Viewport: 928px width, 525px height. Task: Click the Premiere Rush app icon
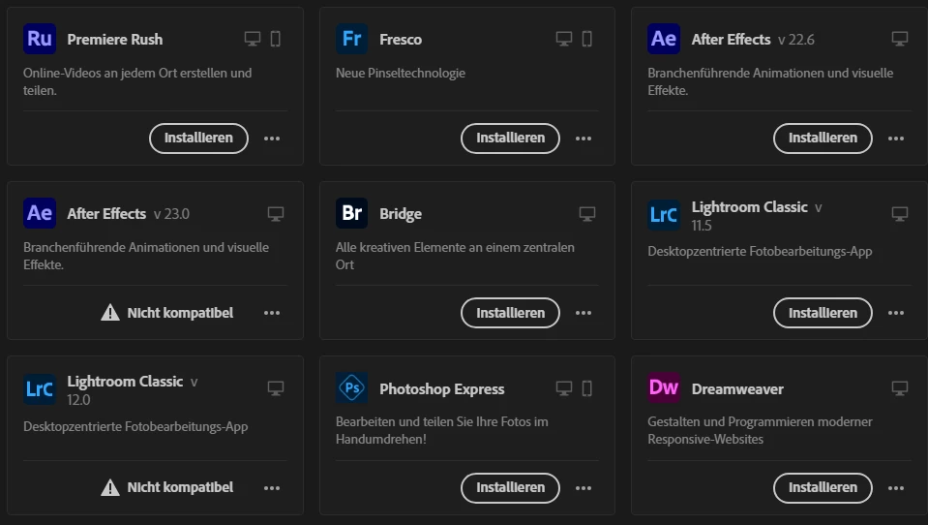point(40,39)
